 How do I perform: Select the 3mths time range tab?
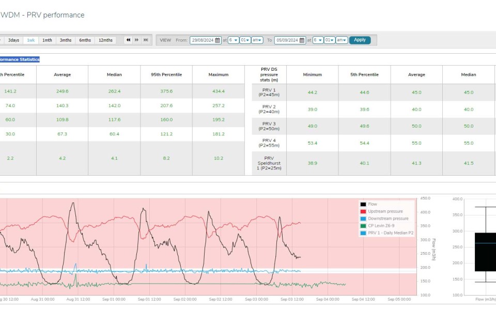[66, 40]
